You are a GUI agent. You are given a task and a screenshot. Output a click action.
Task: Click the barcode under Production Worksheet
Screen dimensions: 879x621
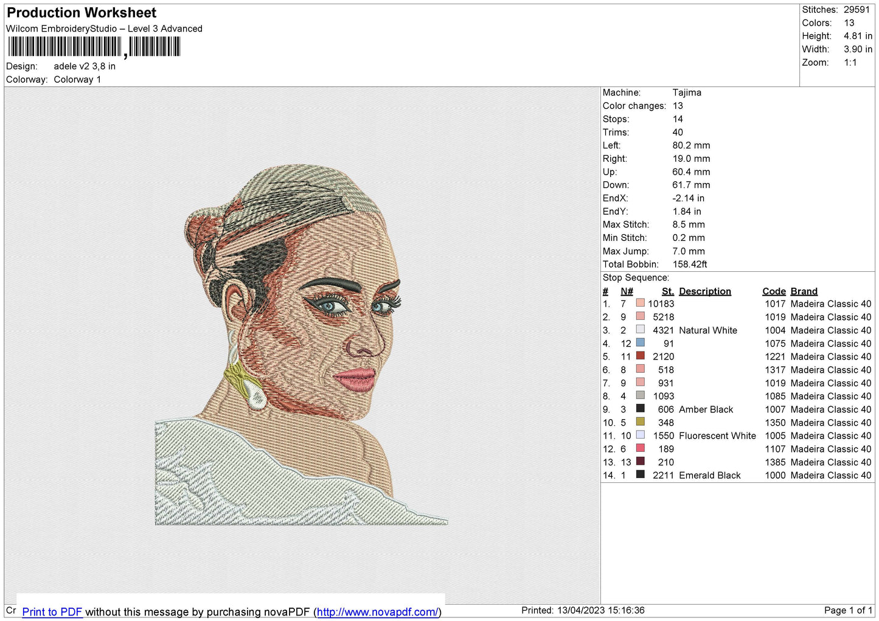tap(94, 47)
